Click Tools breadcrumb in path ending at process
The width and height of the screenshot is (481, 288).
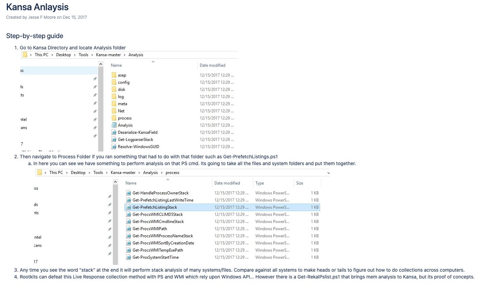click(x=98, y=173)
